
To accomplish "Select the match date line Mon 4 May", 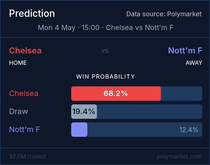I will pyautogui.click(x=105, y=28).
